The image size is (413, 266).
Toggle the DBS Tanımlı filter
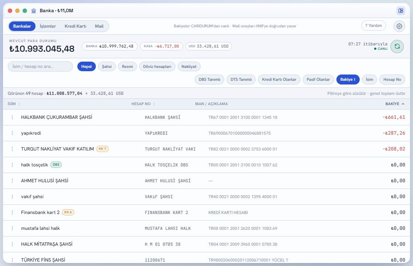point(209,80)
